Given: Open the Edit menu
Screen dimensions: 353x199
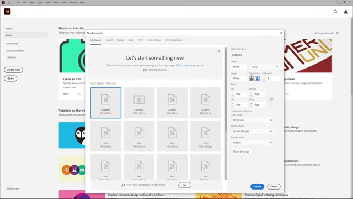Looking at the screenshot, I should click(x=24, y=2).
